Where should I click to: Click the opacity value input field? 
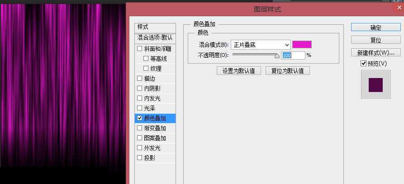(x=293, y=55)
